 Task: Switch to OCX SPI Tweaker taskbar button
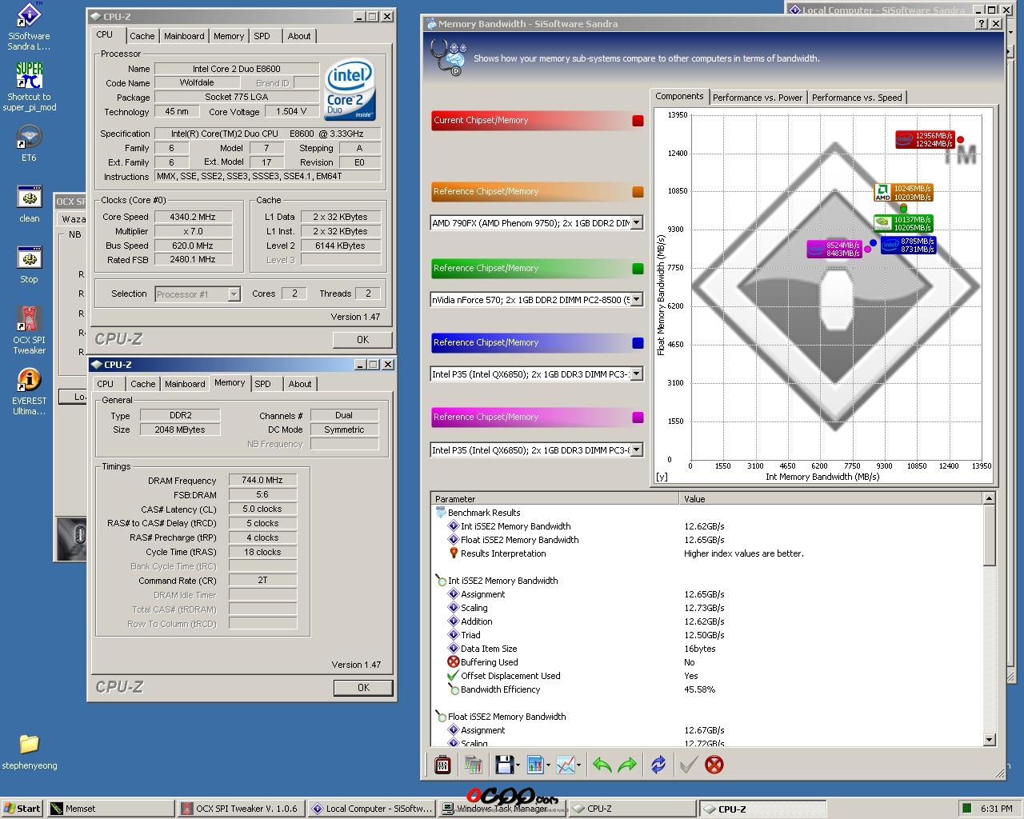tap(241, 809)
